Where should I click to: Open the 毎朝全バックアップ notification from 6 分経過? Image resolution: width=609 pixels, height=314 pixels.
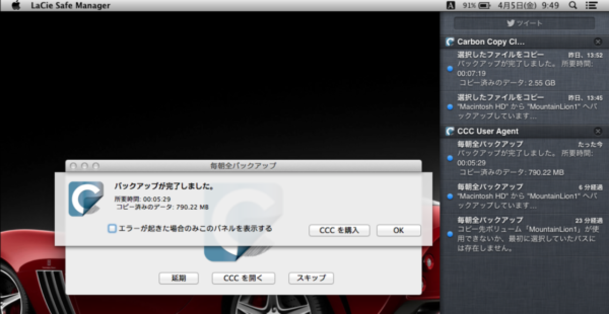point(524,196)
